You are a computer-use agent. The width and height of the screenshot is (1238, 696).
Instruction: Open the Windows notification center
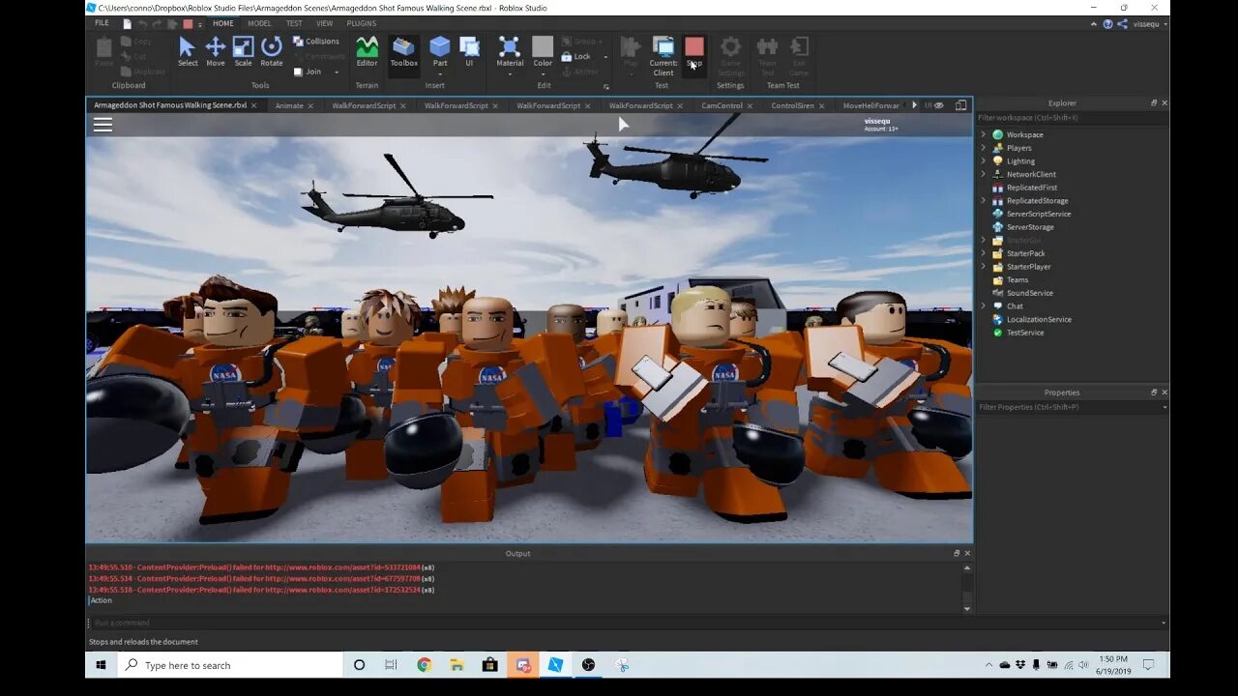(x=1148, y=665)
